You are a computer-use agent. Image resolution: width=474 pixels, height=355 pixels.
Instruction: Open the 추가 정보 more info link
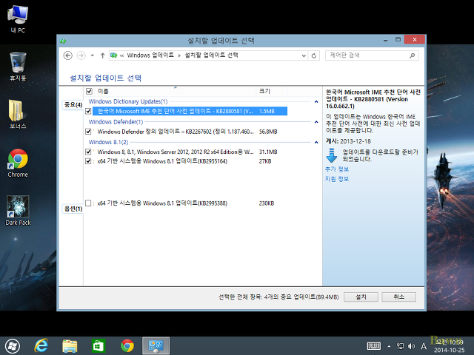(x=337, y=169)
